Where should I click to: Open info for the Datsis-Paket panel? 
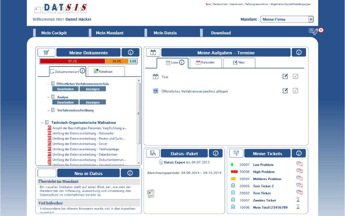click(215, 153)
